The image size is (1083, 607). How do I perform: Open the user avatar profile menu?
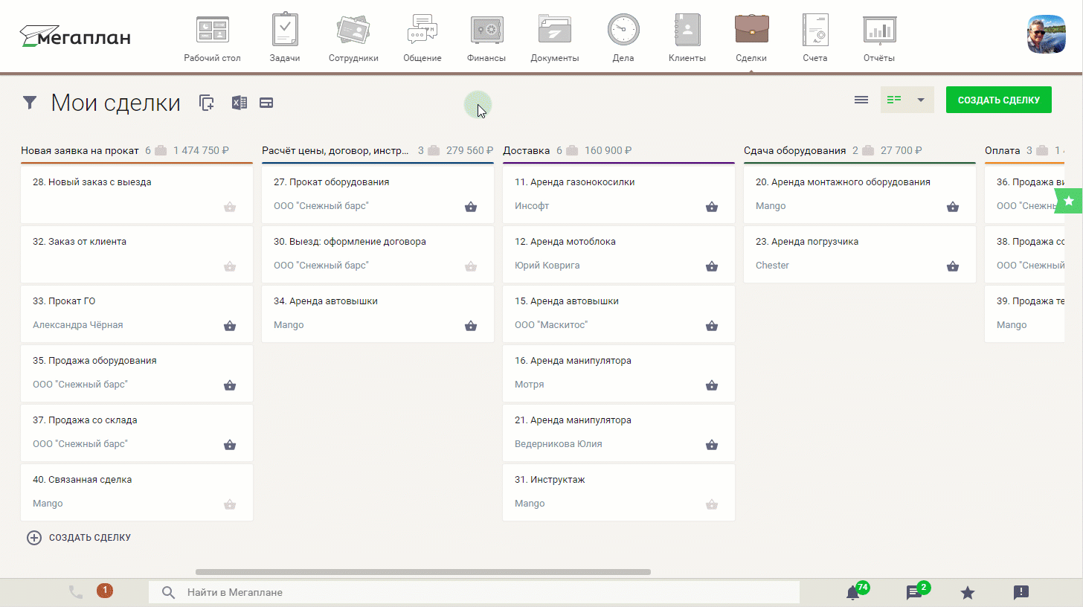pyautogui.click(x=1046, y=34)
